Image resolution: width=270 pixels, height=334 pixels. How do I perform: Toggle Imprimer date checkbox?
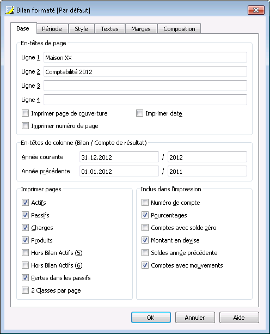pyautogui.click(x=139, y=113)
